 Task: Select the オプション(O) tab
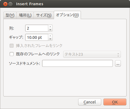click(x=67, y=15)
